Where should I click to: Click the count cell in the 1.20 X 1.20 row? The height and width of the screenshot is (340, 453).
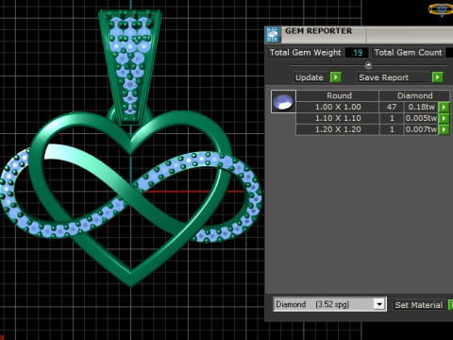coord(392,129)
